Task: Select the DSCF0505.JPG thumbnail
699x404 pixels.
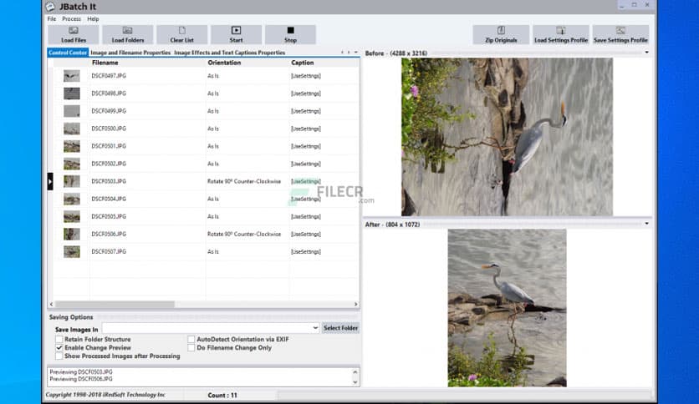Action: pos(72,216)
